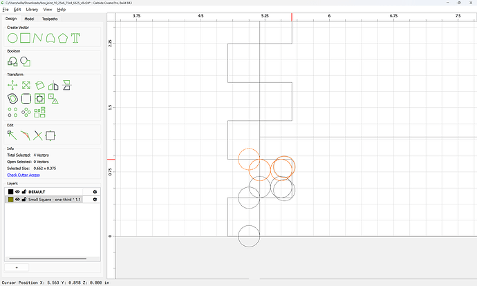Choose the Polyline drawing tool

(38, 38)
